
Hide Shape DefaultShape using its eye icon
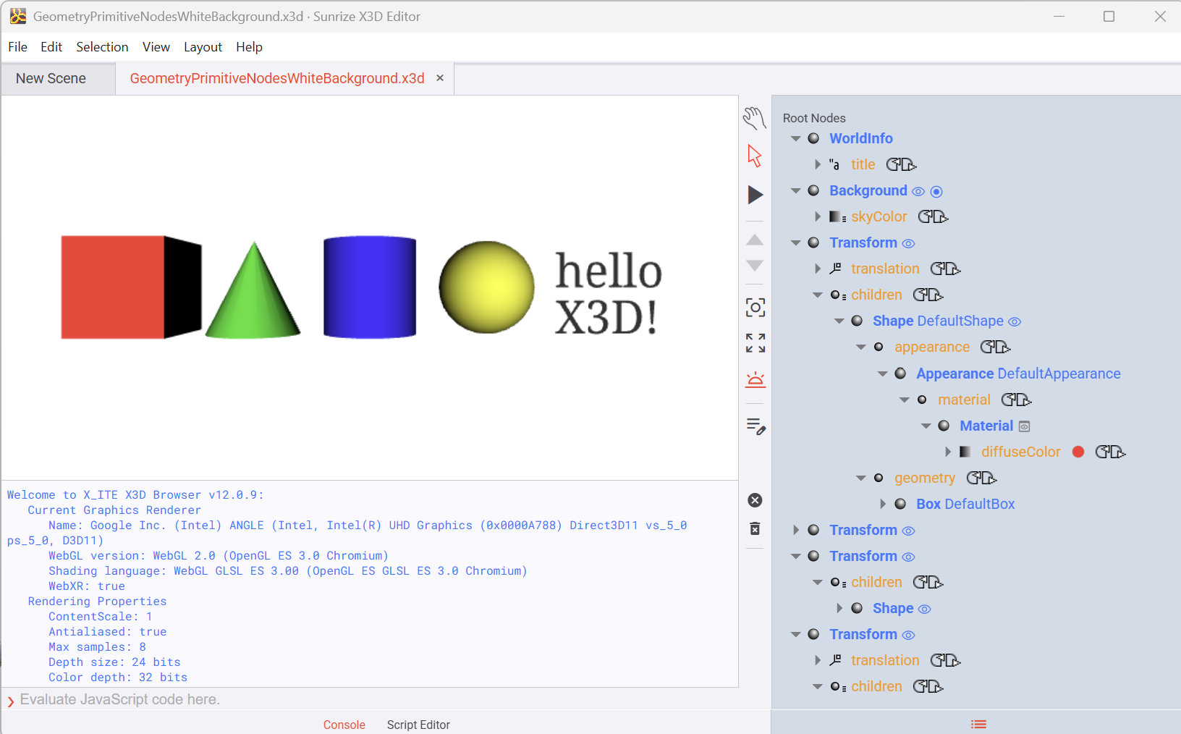click(1015, 322)
